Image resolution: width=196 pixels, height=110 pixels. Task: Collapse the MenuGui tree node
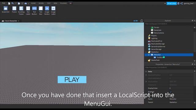pyautogui.click(x=149, y=55)
